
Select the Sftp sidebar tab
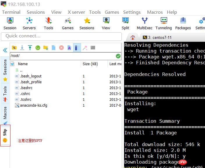pyautogui.click(x=5, y=136)
